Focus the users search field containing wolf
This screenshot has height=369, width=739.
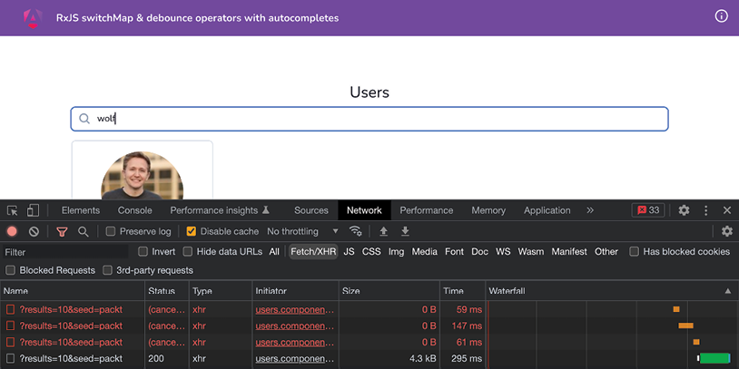pyautogui.click(x=369, y=119)
